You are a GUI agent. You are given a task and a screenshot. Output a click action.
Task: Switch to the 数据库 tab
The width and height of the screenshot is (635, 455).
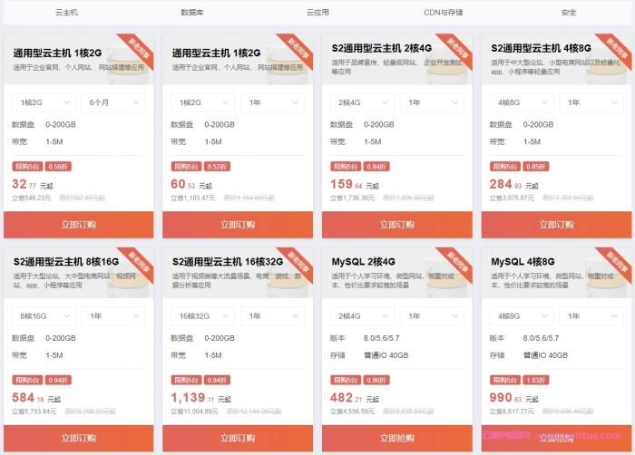point(192,12)
